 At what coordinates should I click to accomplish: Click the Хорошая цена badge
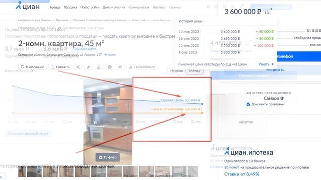84,49
